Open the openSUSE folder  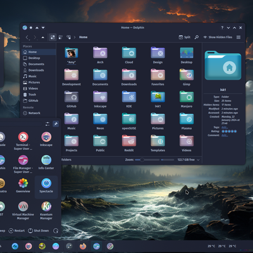coord(129,121)
